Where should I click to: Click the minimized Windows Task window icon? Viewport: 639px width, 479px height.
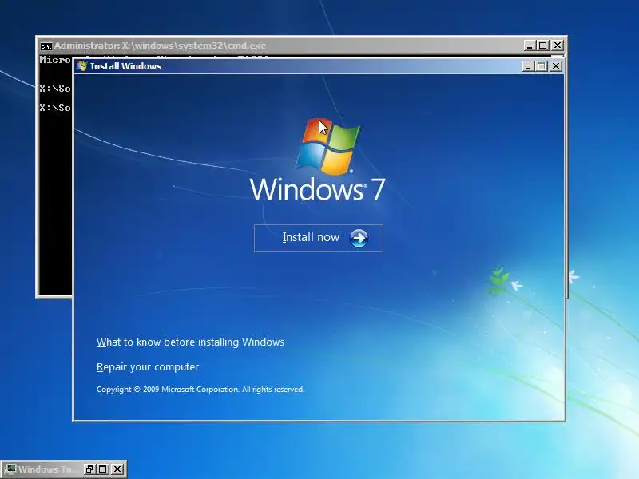click(x=10, y=469)
